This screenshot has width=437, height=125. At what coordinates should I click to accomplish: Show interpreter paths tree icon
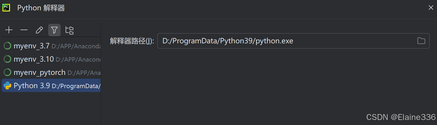69,30
